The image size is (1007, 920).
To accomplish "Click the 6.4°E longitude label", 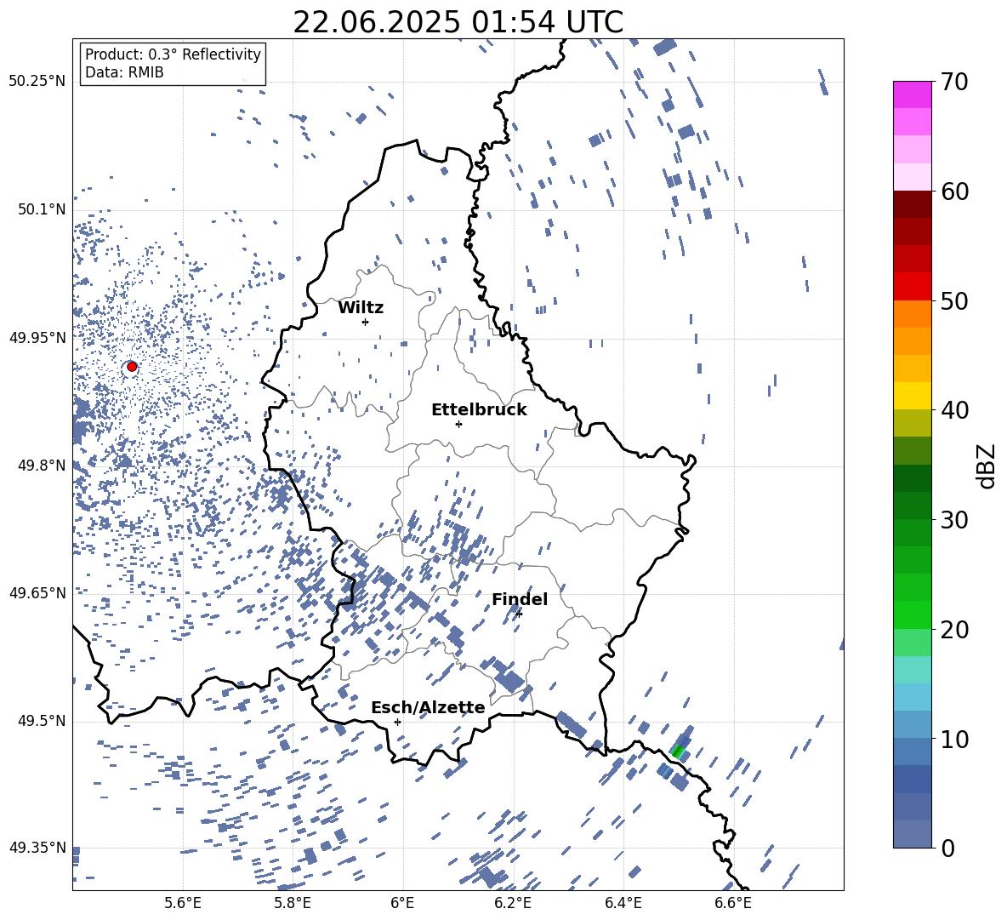I will point(623,903).
